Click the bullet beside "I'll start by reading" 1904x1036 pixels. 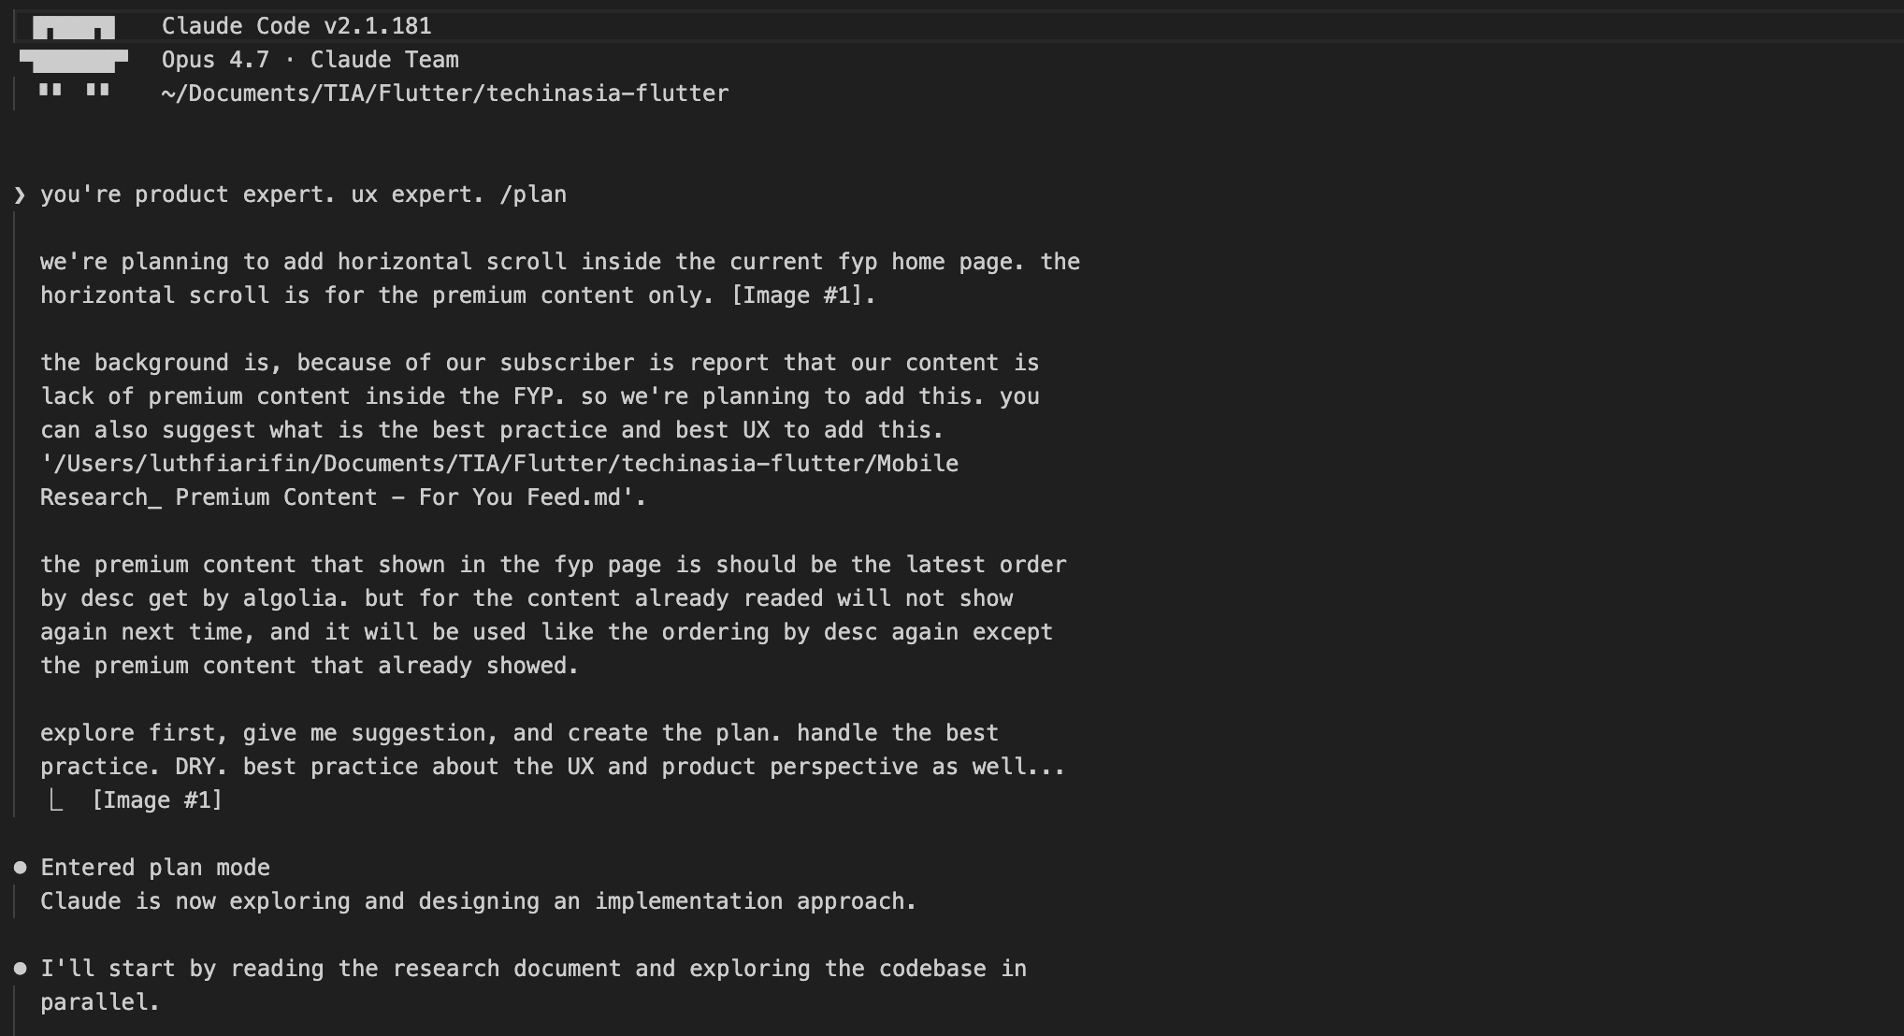[21, 969]
